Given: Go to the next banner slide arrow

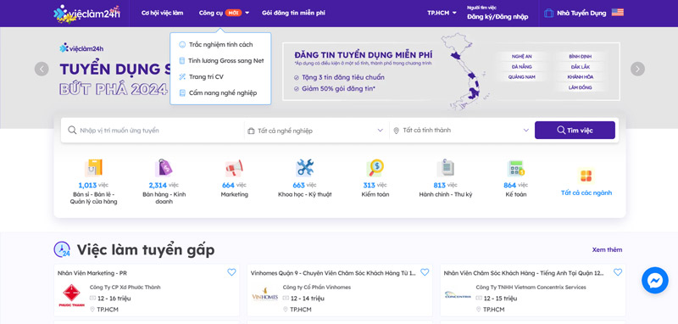Looking at the screenshot, I should 637,69.
